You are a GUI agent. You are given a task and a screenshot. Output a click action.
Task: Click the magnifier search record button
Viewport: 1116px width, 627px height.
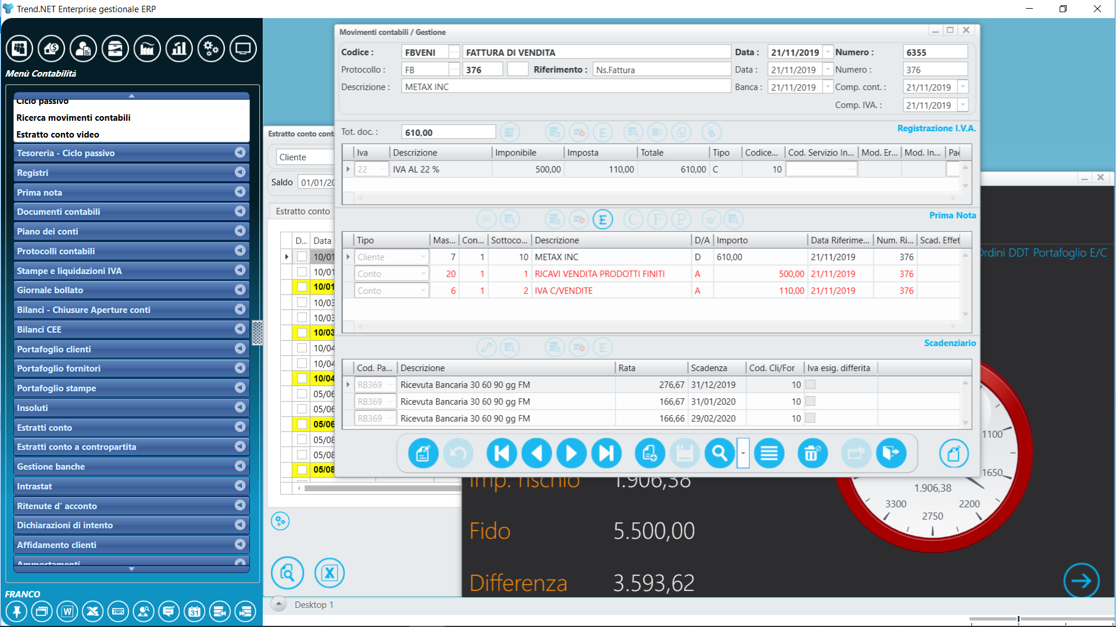(x=719, y=453)
